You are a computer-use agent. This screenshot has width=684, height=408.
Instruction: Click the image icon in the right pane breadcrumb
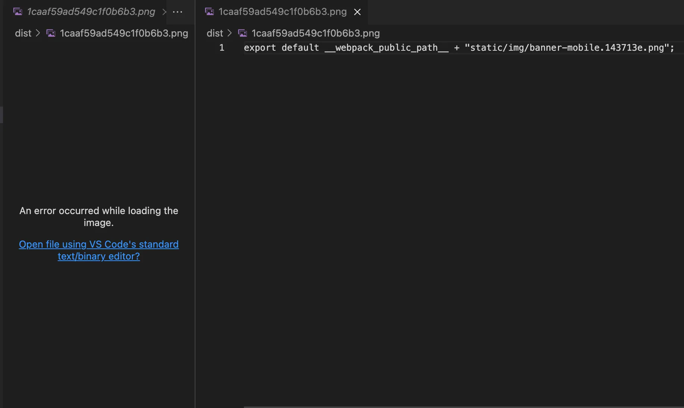click(242, 33)
